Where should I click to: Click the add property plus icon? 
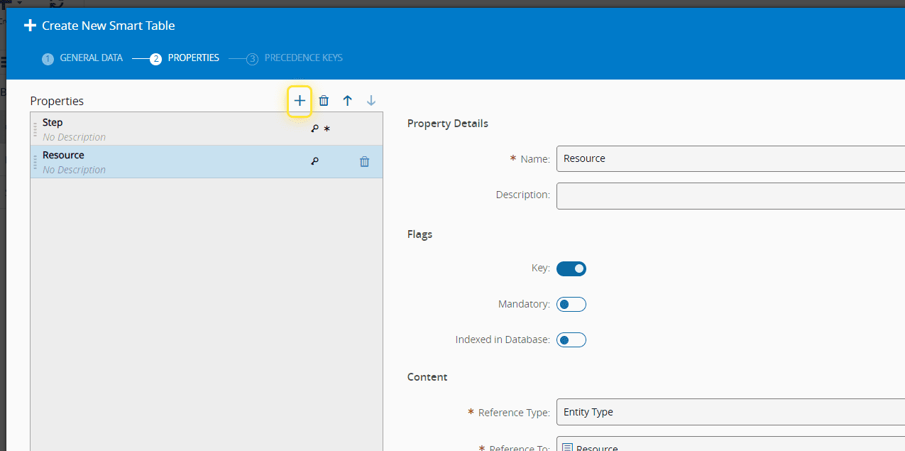pos(300,101)
